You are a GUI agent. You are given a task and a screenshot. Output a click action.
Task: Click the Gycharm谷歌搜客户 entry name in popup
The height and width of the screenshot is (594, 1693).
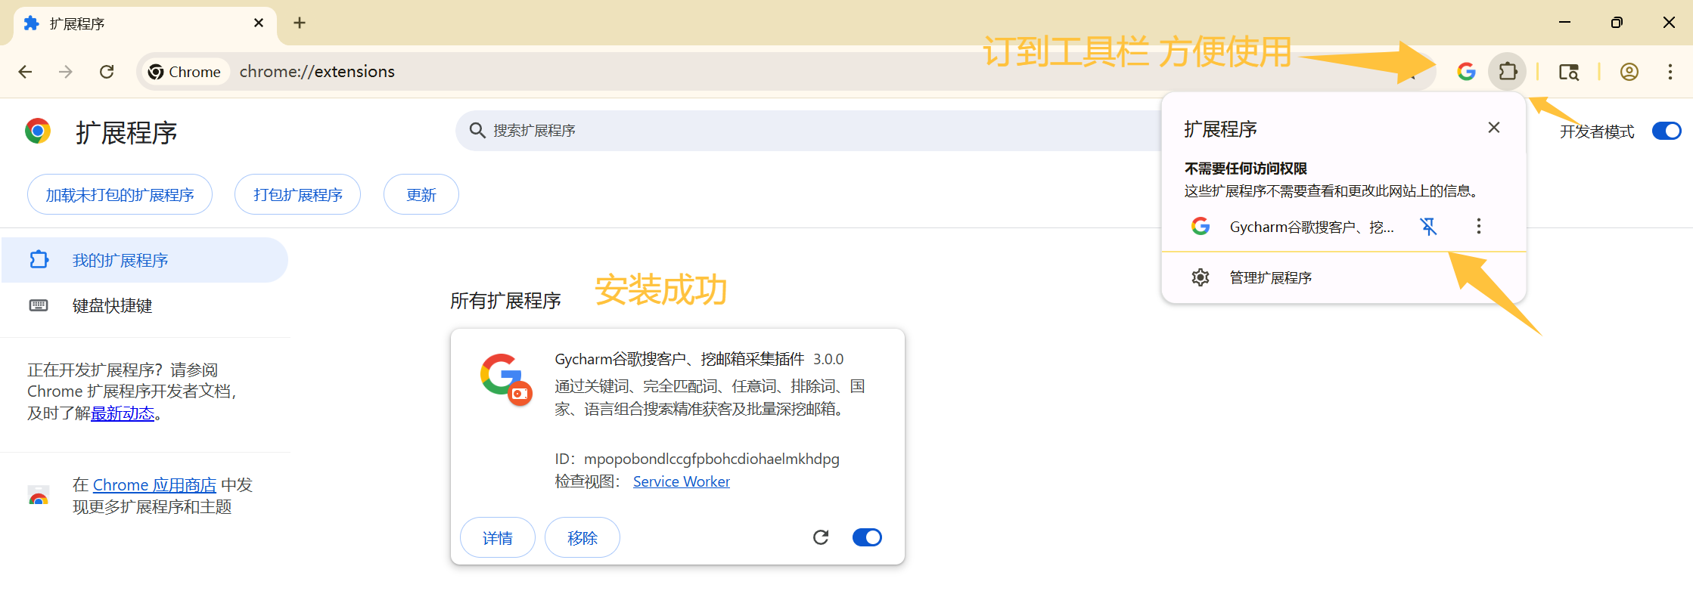tap(1311, 227)
